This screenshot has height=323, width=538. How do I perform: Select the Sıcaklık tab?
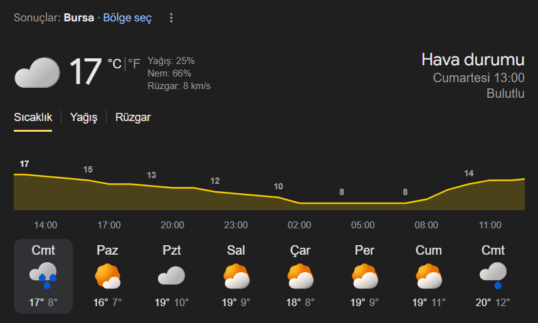pyautogui.click(x=33, y=117)
